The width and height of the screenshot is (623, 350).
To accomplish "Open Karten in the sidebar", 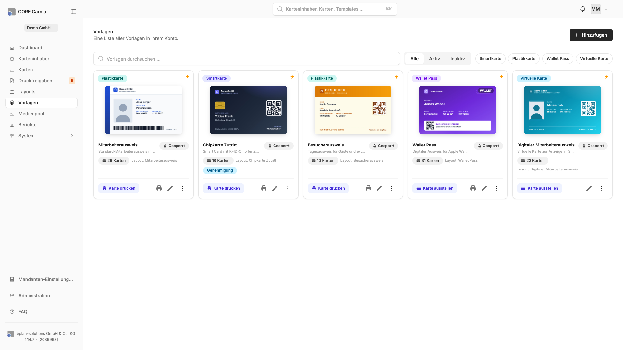I will (41, 70).
